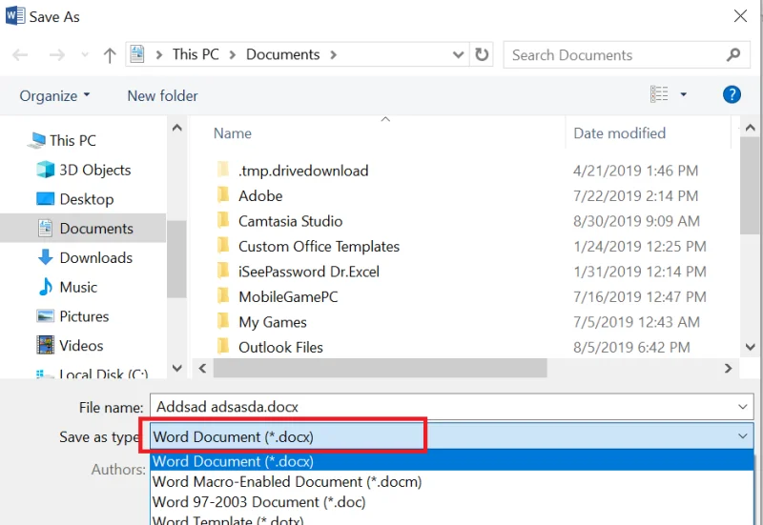Click inside the Search Documents field
763x525 pixels.
pyautogui.click(x=615, y=55)
